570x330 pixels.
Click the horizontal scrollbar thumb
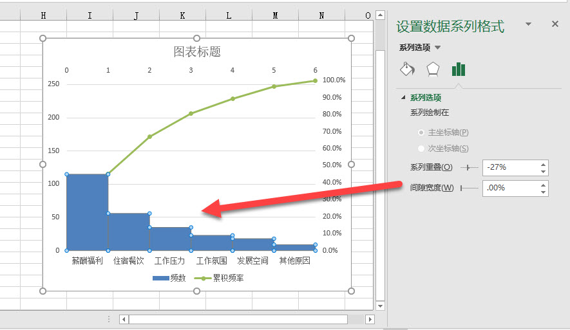point(238,320)
